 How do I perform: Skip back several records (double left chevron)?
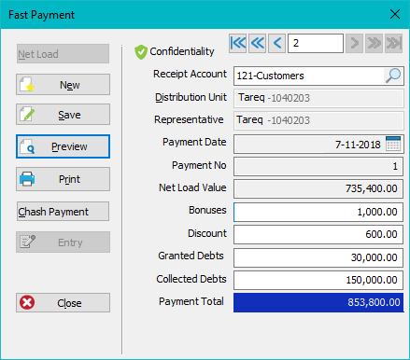258,43
